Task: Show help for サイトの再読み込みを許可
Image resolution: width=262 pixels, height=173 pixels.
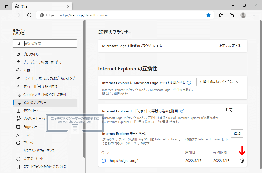Action: (x=182, y=111)
